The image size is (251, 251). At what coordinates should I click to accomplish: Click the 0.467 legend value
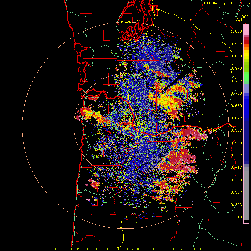236,155
